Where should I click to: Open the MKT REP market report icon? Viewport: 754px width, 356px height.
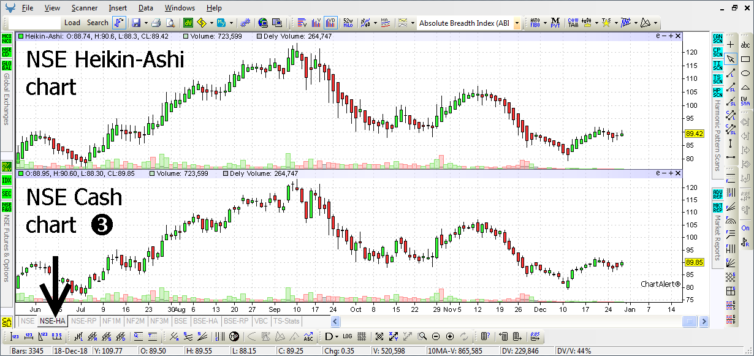[717, 207]
